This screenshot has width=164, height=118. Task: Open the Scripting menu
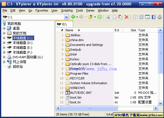(67, 10)
